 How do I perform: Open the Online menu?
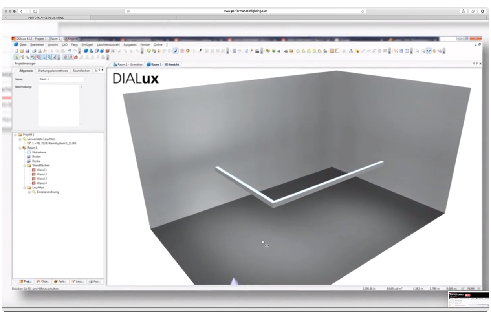158,45
